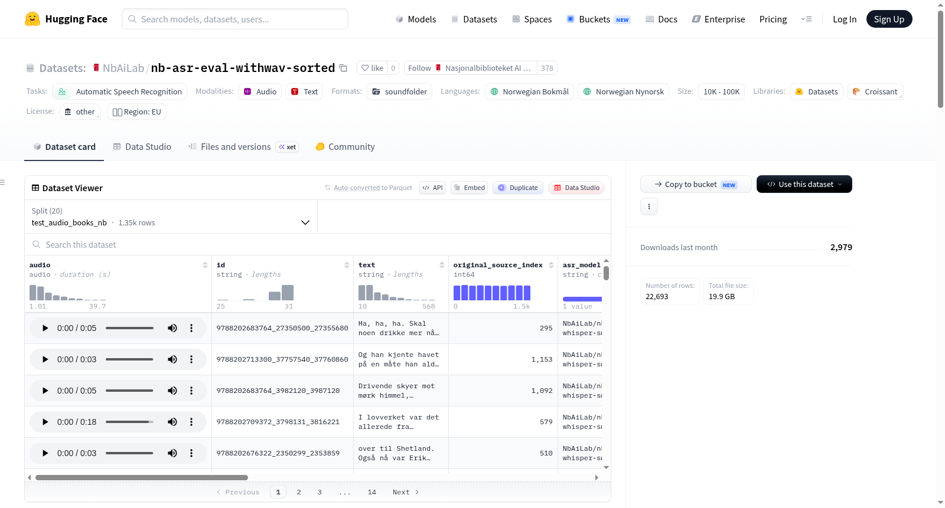Like this dataset with the heart button
The height and width of the screenshot is (508, 945).
click(373, 68)
